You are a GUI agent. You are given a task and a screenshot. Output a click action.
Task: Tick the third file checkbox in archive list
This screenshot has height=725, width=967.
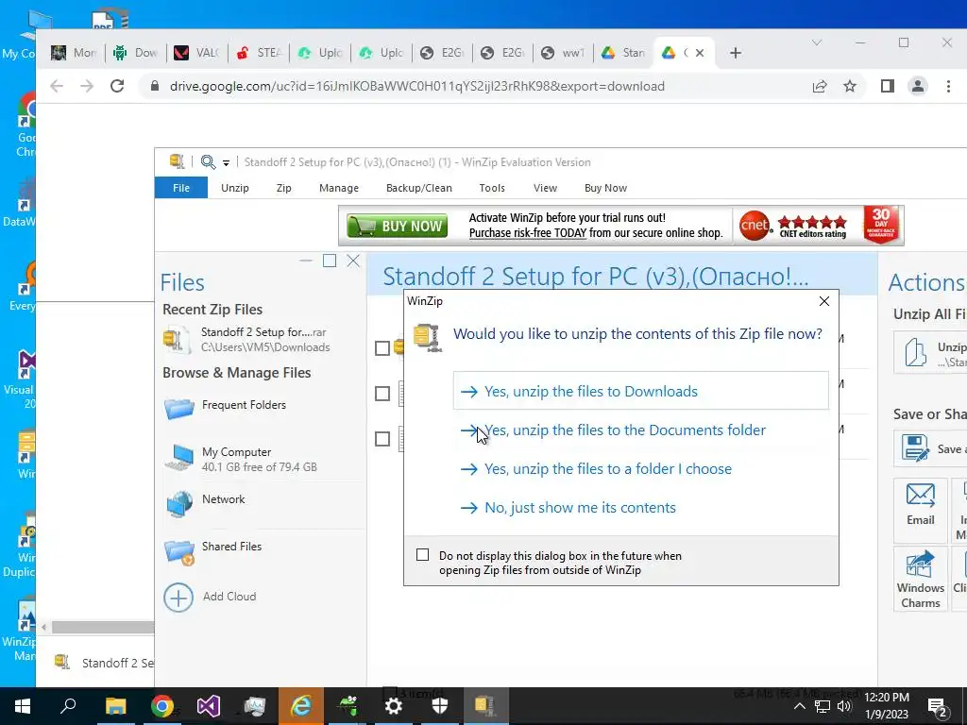point(382,439)
